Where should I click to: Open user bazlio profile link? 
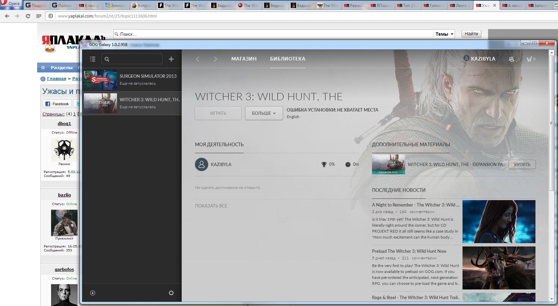pyautogui.click(x=64, y=195)
